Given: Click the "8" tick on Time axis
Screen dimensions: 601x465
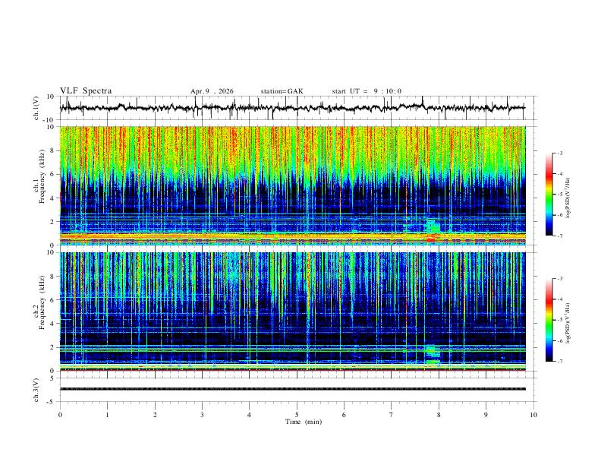Looking at the screenshot, I should (x=439, y=415).
